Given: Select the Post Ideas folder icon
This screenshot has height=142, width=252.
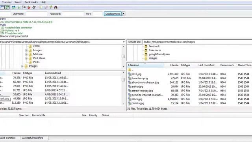Looking at the screenshot, I should pyautogui.click(x=30, y=58).
